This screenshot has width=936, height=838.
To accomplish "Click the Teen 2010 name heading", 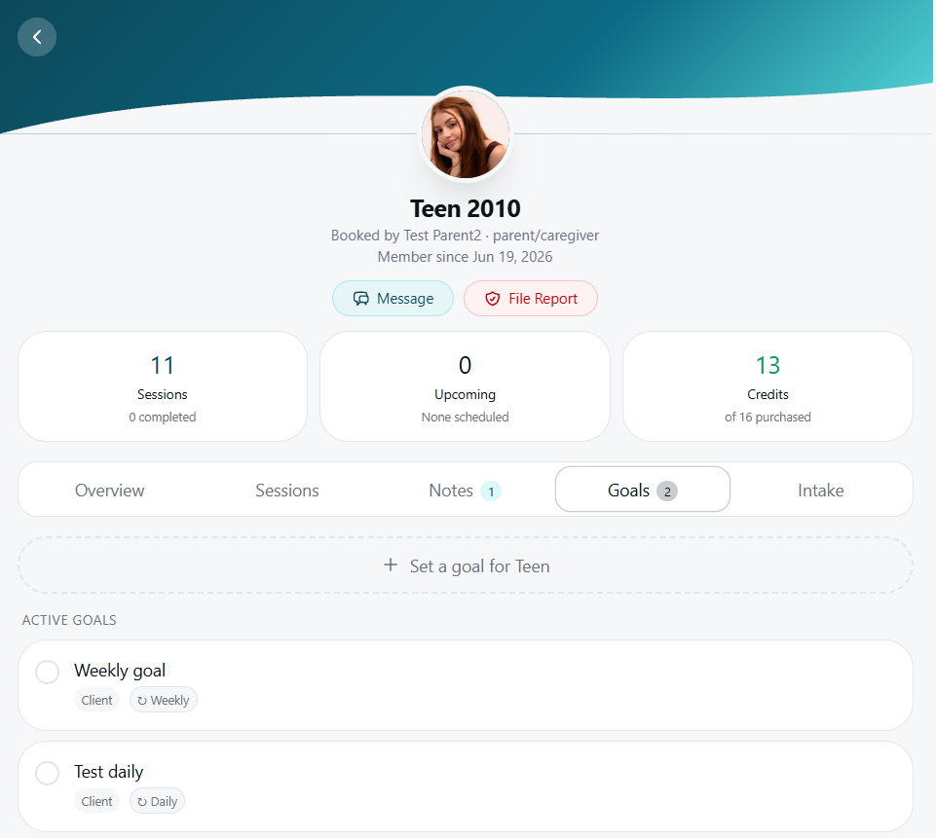I will 465,208.
